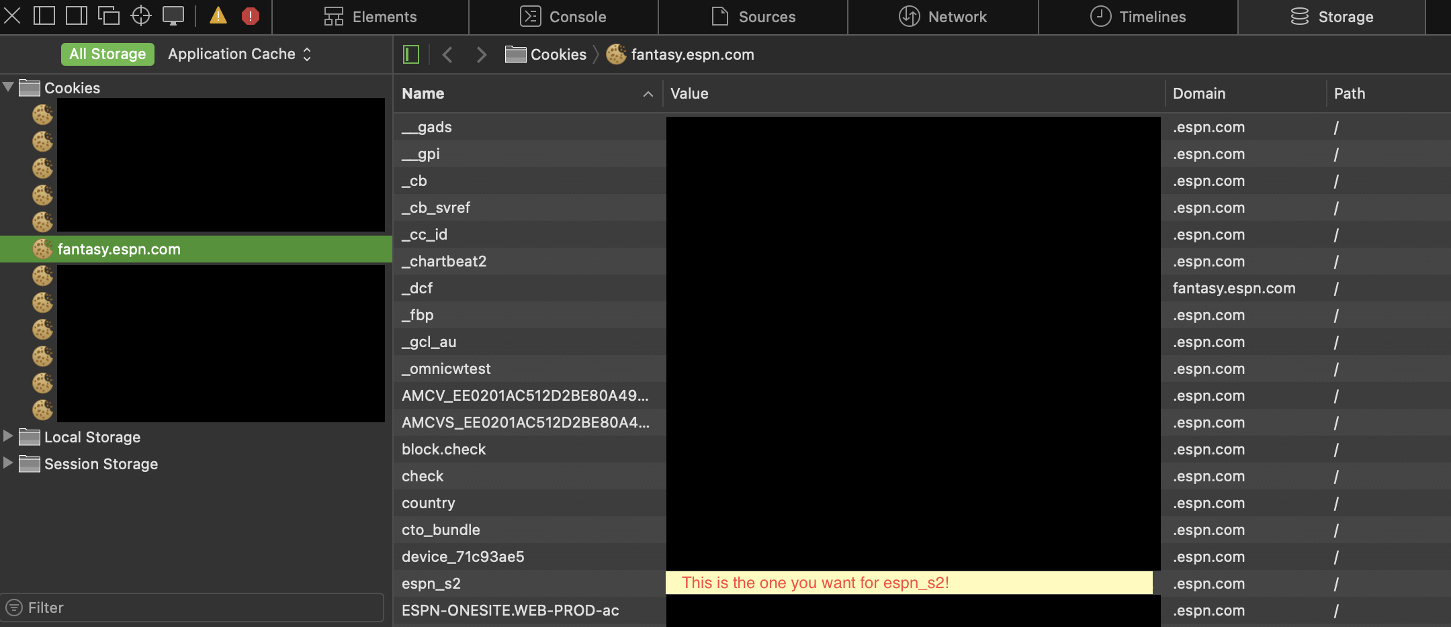Show errors via red exclamation icon

click(251, 15)
